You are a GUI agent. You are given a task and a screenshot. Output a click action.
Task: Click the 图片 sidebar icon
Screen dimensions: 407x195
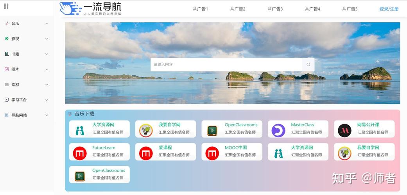pos(7,69)
